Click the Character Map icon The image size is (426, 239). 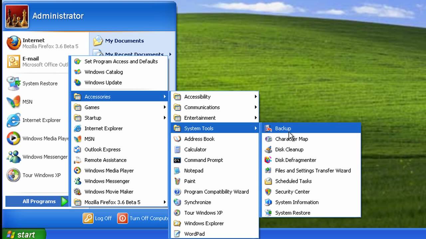[x=268, y=139]
